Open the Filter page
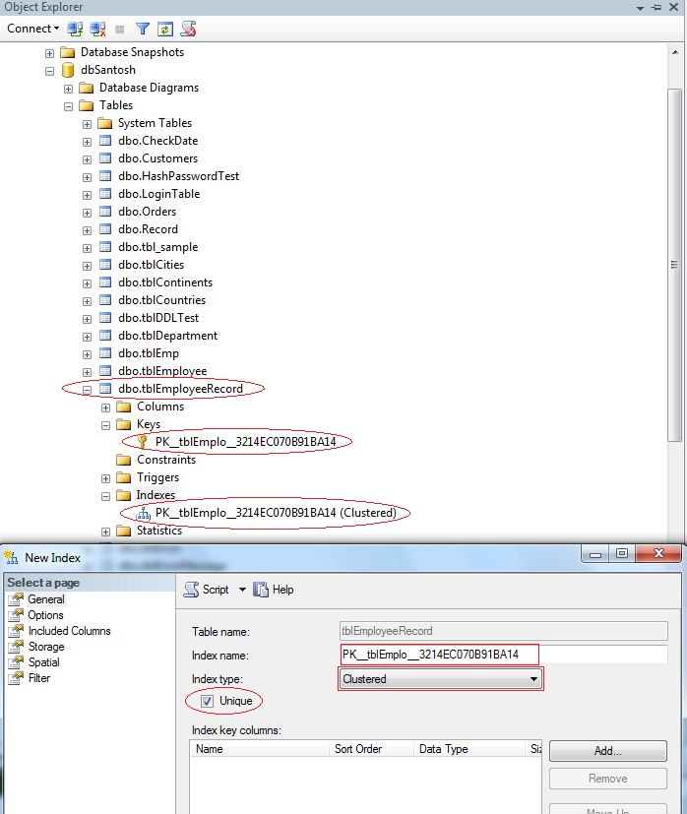Viewport: 687px width, 814px height. pos(39,678)
